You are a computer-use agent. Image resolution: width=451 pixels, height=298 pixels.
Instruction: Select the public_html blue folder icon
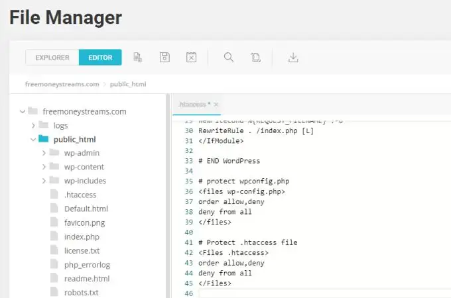pos(43,139)
